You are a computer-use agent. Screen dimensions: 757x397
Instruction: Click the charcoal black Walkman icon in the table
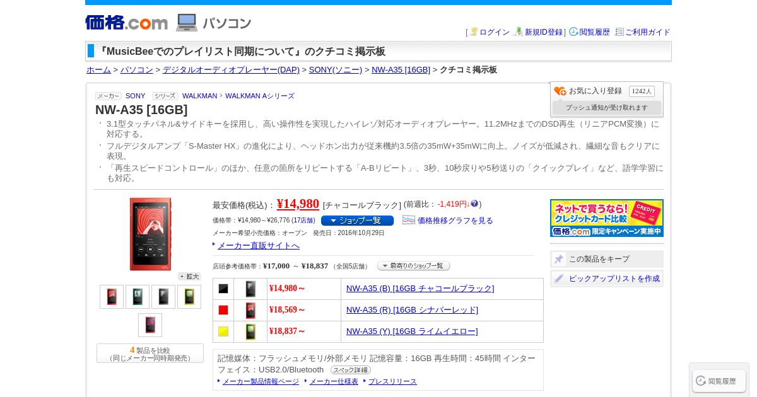pos(250,289)
